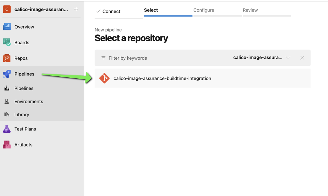Open the Configure step tab
This screenshot has width=328, height=196.
[204, 10]
